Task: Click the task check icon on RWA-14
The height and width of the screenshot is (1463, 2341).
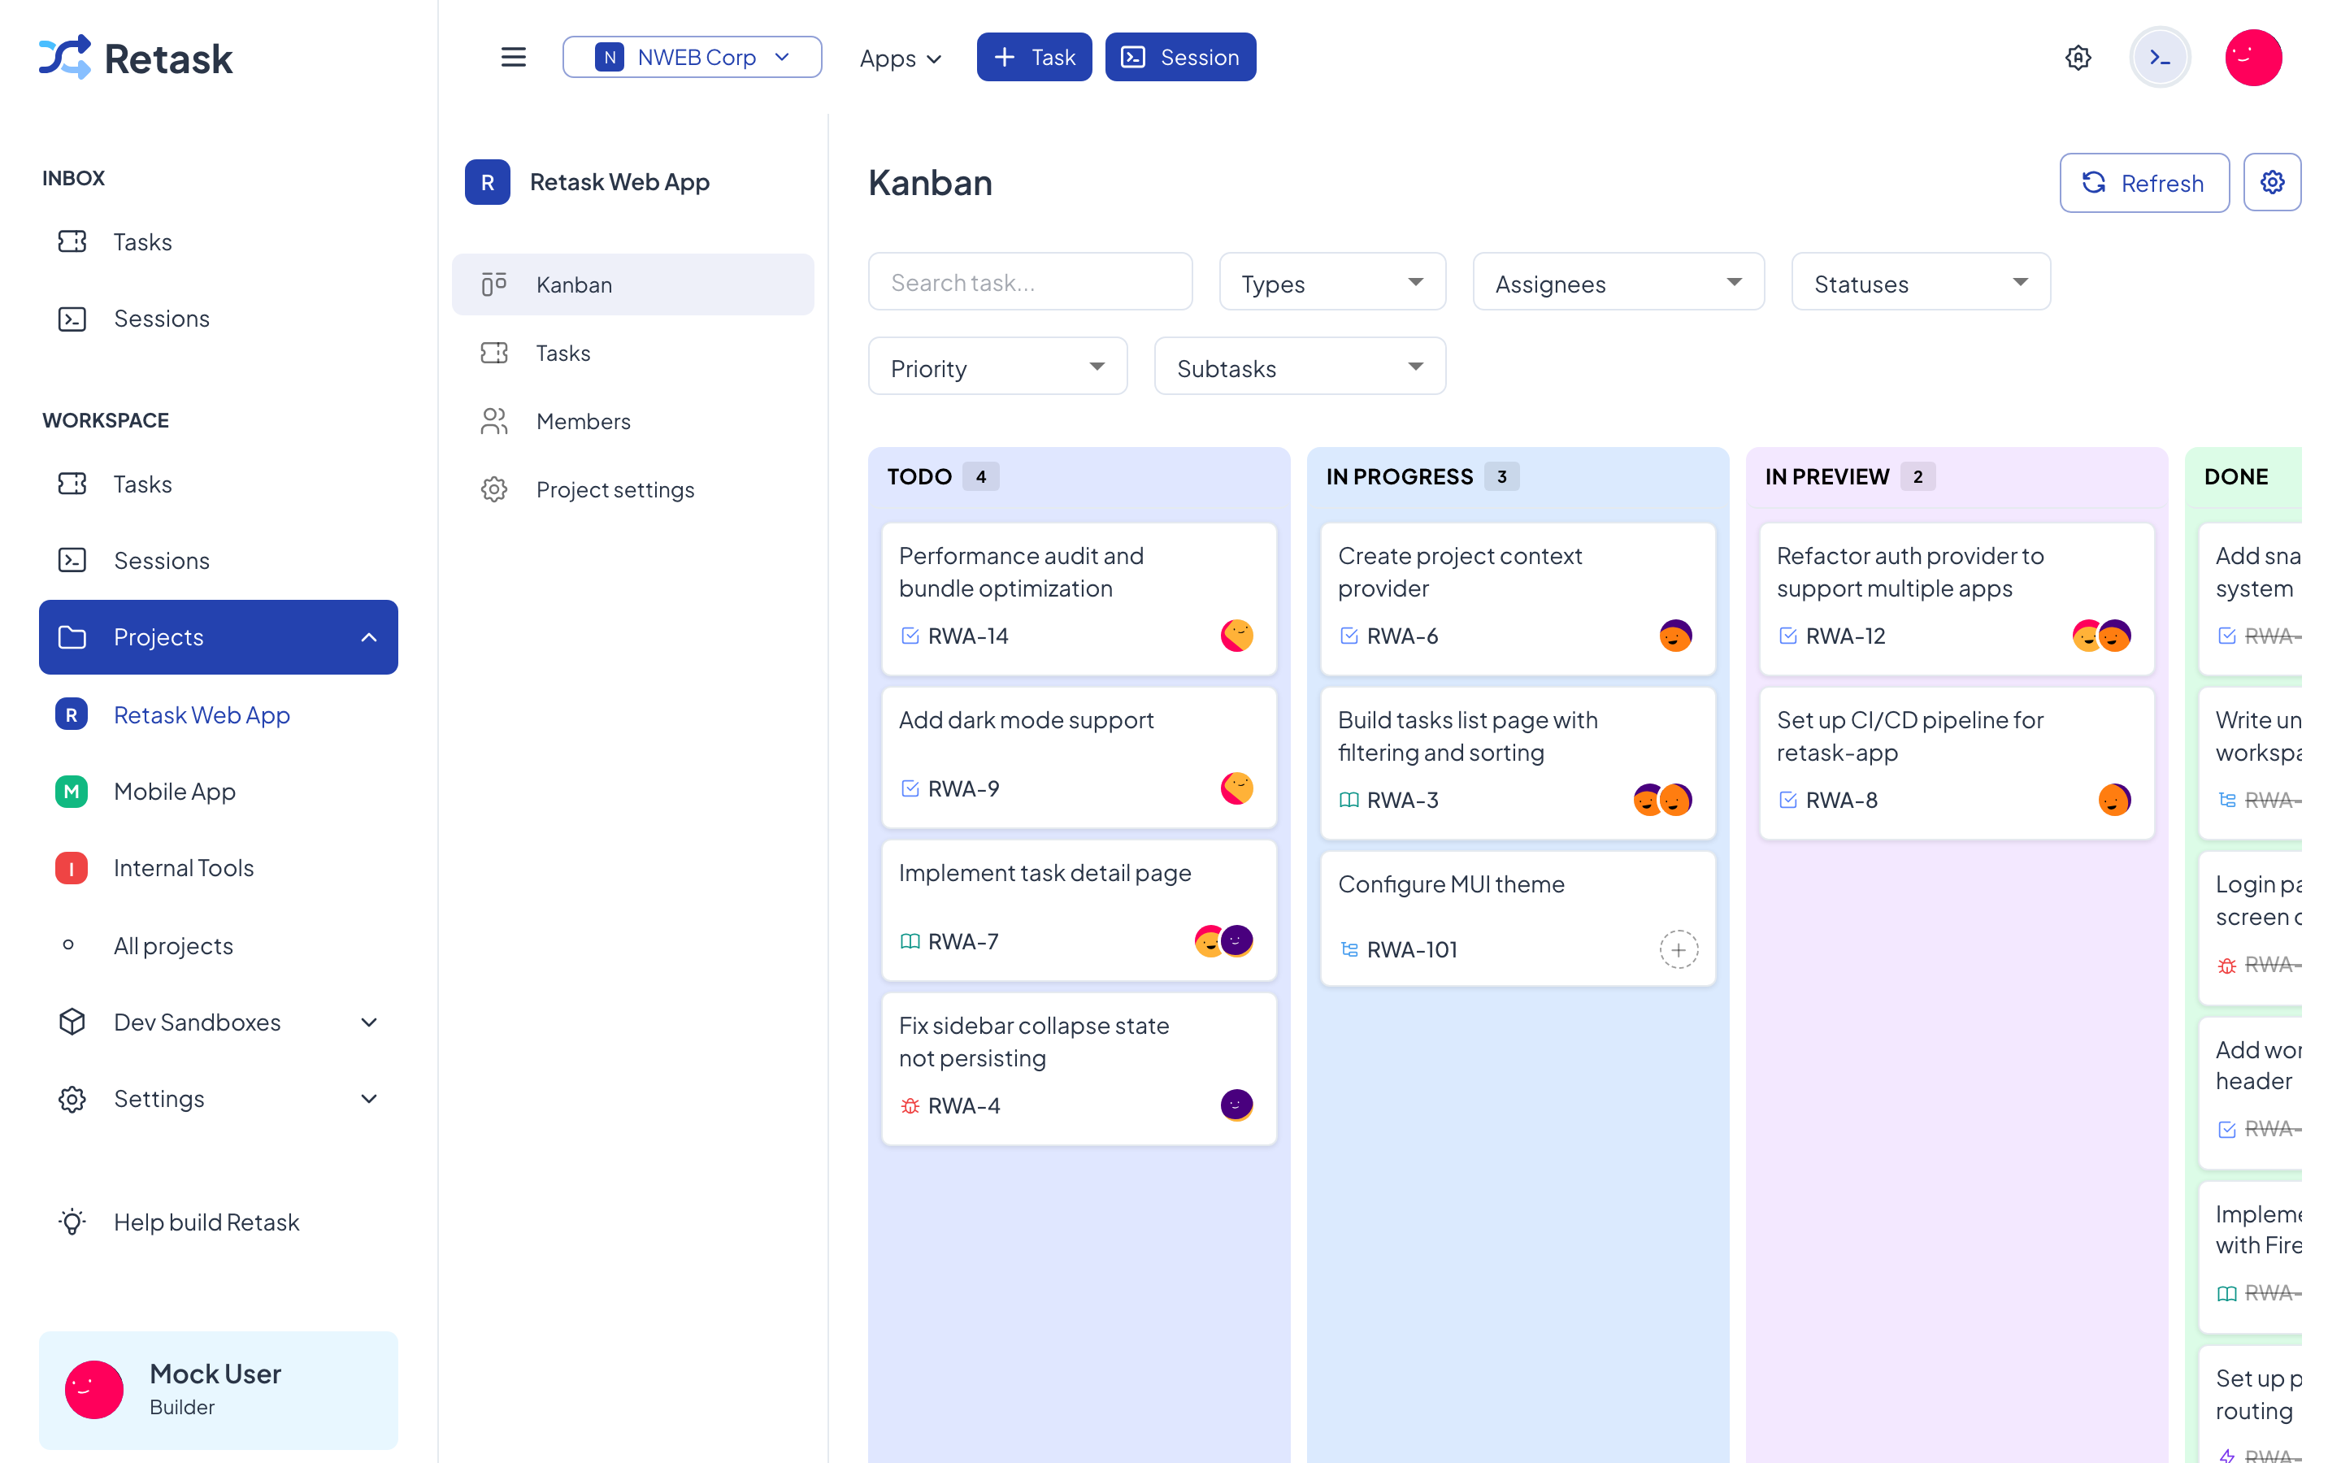Action: [910, 636]
